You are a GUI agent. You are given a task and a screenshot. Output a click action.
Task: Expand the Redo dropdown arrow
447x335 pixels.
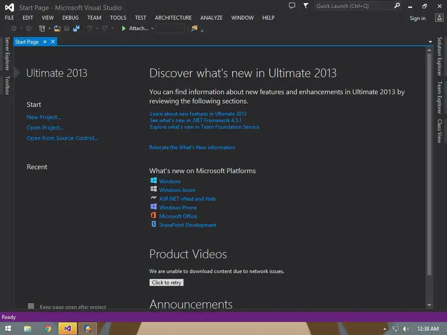[x=113, y=28]
